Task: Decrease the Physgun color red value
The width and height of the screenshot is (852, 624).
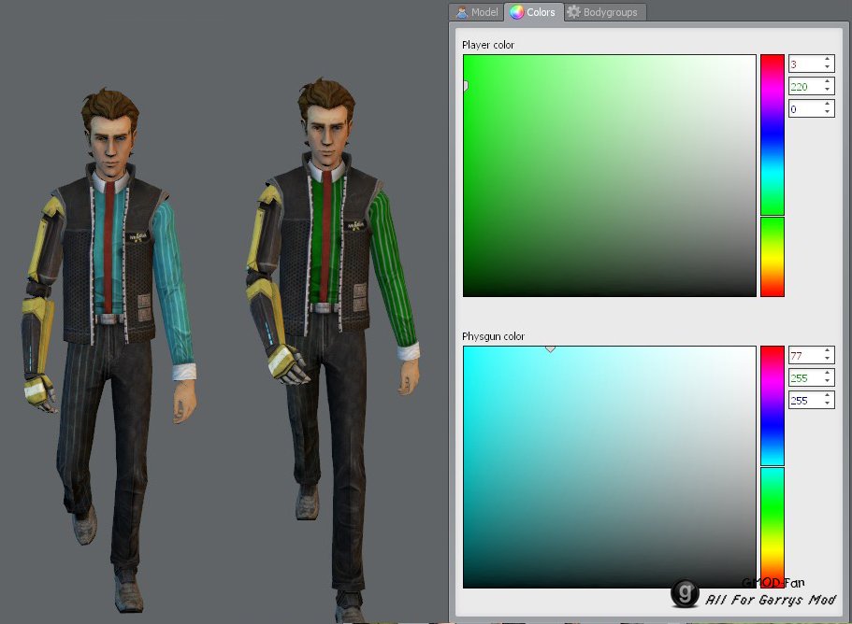Action: 827,360
